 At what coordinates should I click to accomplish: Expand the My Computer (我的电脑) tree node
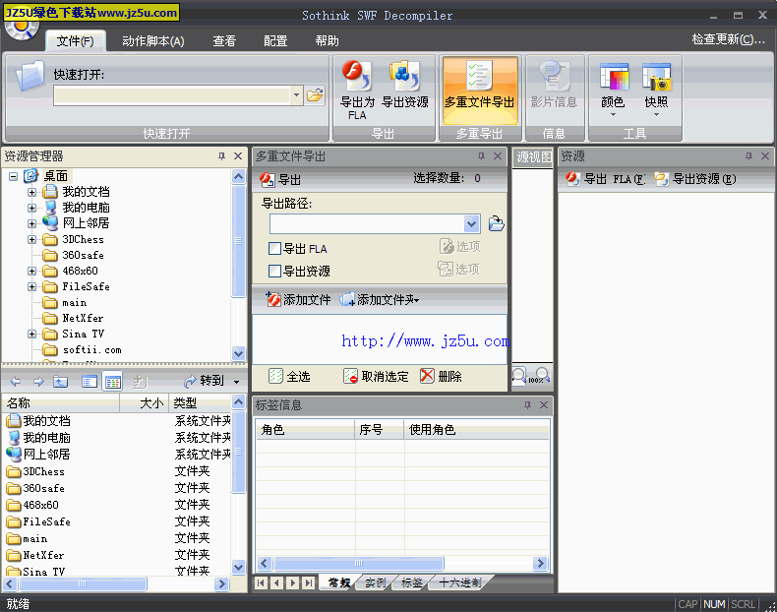coord(31,208)
